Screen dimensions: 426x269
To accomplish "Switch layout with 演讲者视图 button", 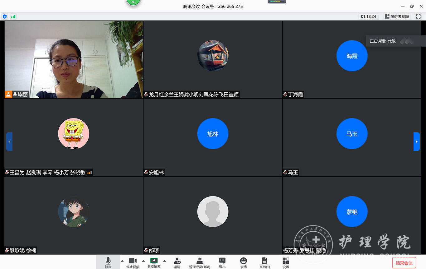I will tap(397, 16).
